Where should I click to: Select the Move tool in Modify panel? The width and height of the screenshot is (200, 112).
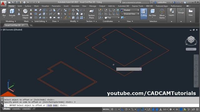pos(73,10)
